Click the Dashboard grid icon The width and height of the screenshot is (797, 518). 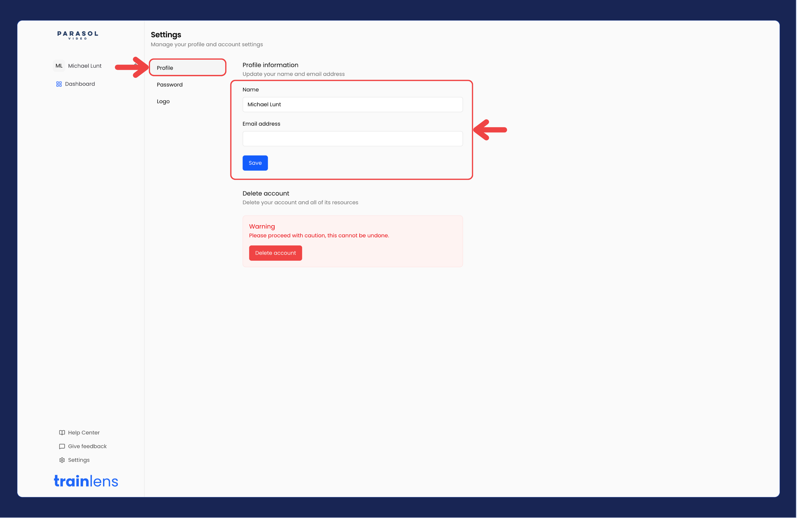tap(59, 84)
